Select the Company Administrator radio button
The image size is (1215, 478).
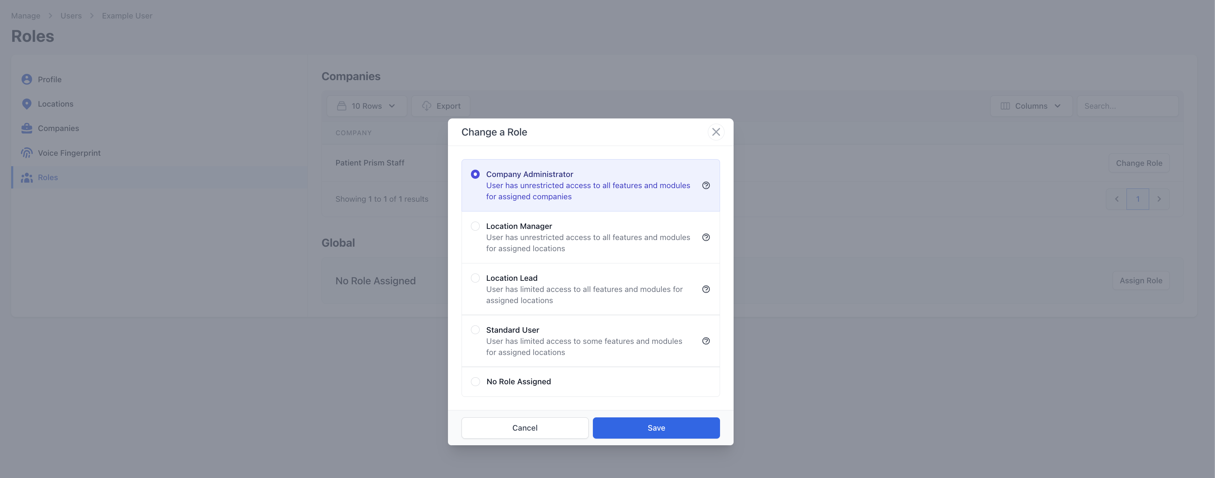pos(475,174)
